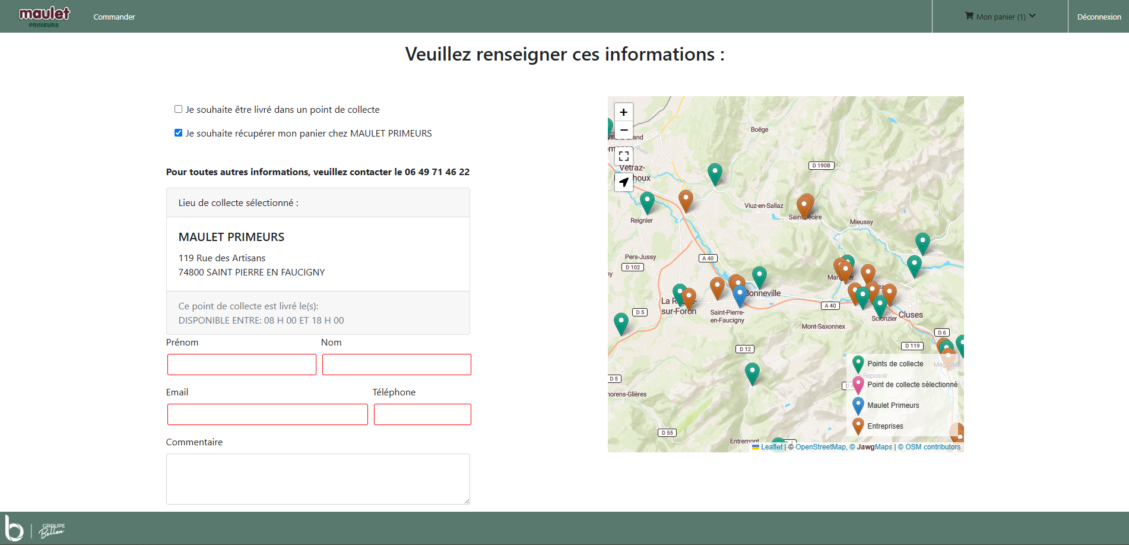
Task: Select the green marker near Reignier
Action: [647, 203]
